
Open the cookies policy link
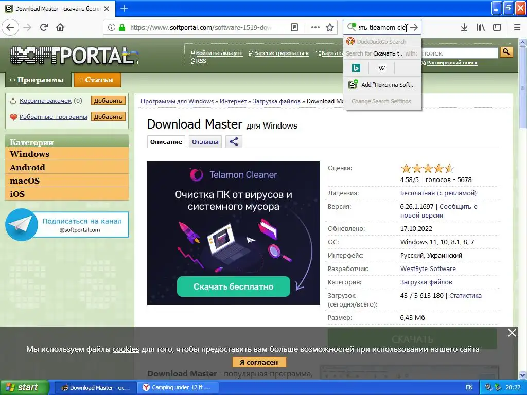(x=126, y=349)
